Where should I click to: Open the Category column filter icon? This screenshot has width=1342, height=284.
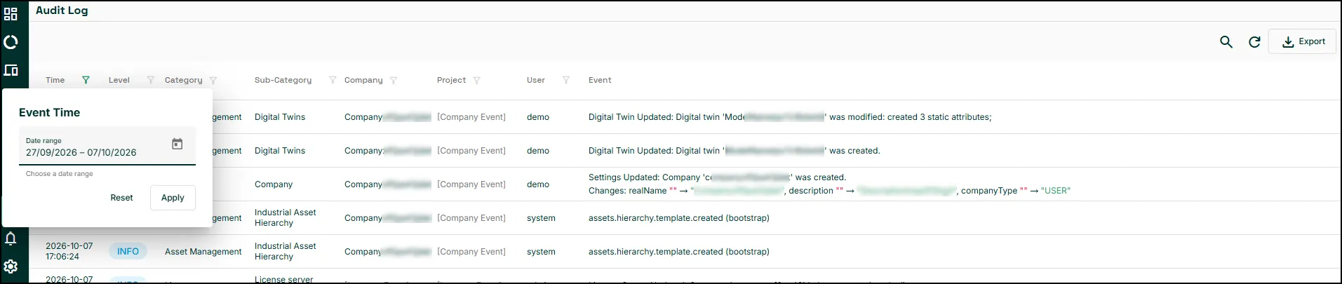213,80
